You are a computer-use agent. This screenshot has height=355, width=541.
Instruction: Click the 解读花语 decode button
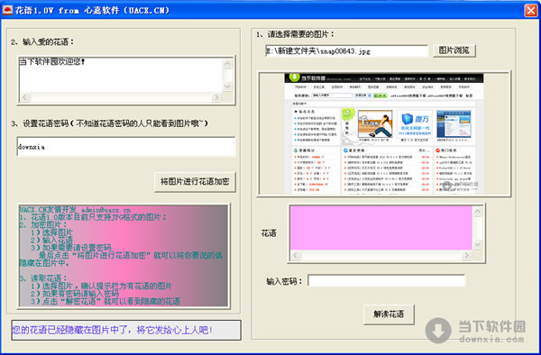pos(389,314)
